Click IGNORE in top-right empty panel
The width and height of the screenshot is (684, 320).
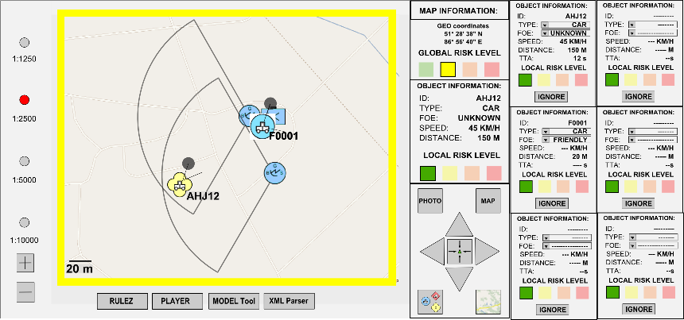(x=638, y=97)
